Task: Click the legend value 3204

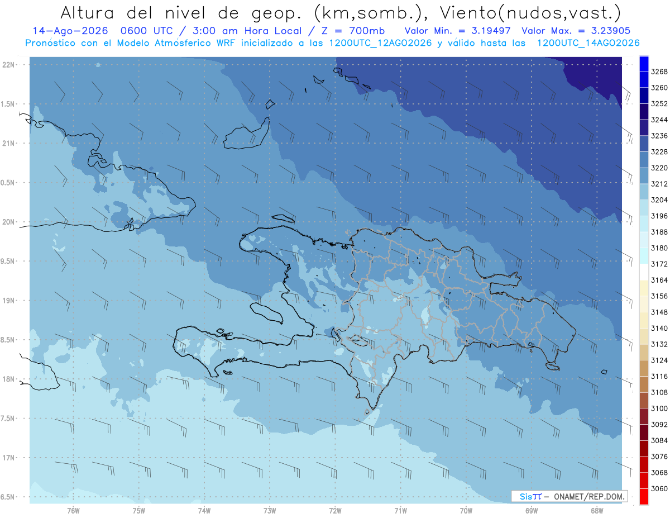Action: coord(659,200)
